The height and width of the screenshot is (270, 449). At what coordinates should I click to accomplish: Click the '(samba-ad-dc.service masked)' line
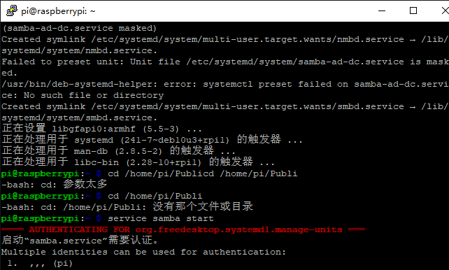click(x=79, y=29)
